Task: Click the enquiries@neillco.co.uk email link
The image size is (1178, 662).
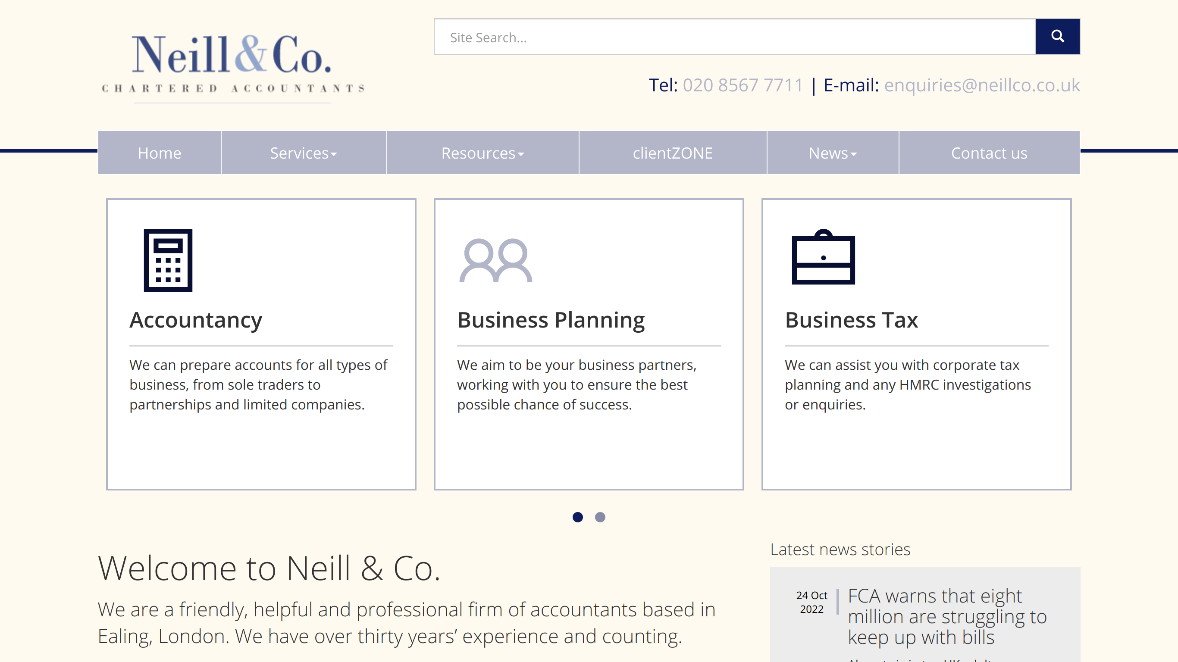Action: (x=982, y=85)
